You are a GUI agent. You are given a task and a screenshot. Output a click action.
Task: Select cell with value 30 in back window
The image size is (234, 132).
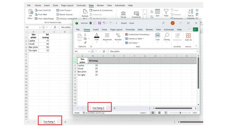pos(44,44)
